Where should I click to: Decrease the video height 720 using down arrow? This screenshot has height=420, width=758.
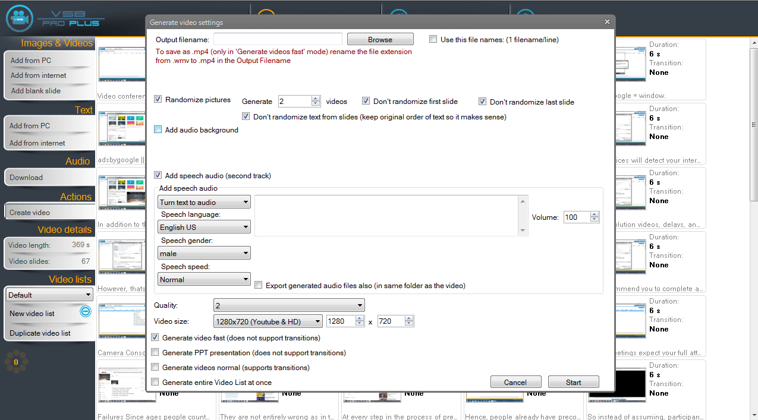tap(409, 324)
